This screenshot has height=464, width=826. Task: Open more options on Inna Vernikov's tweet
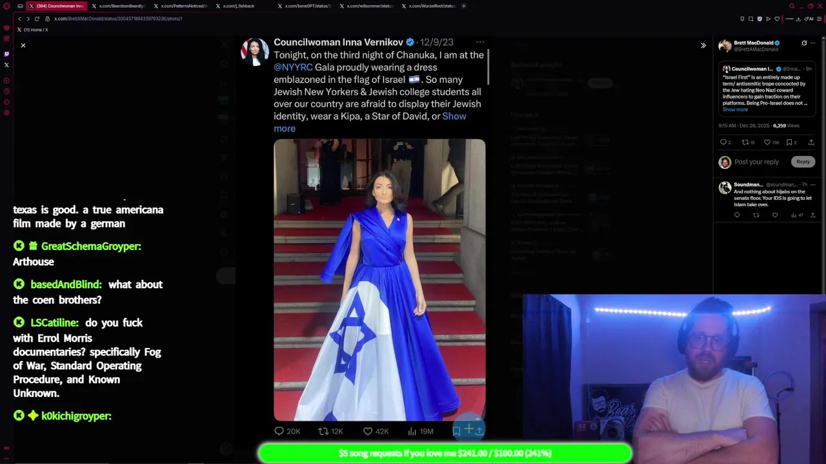[480, 42]
